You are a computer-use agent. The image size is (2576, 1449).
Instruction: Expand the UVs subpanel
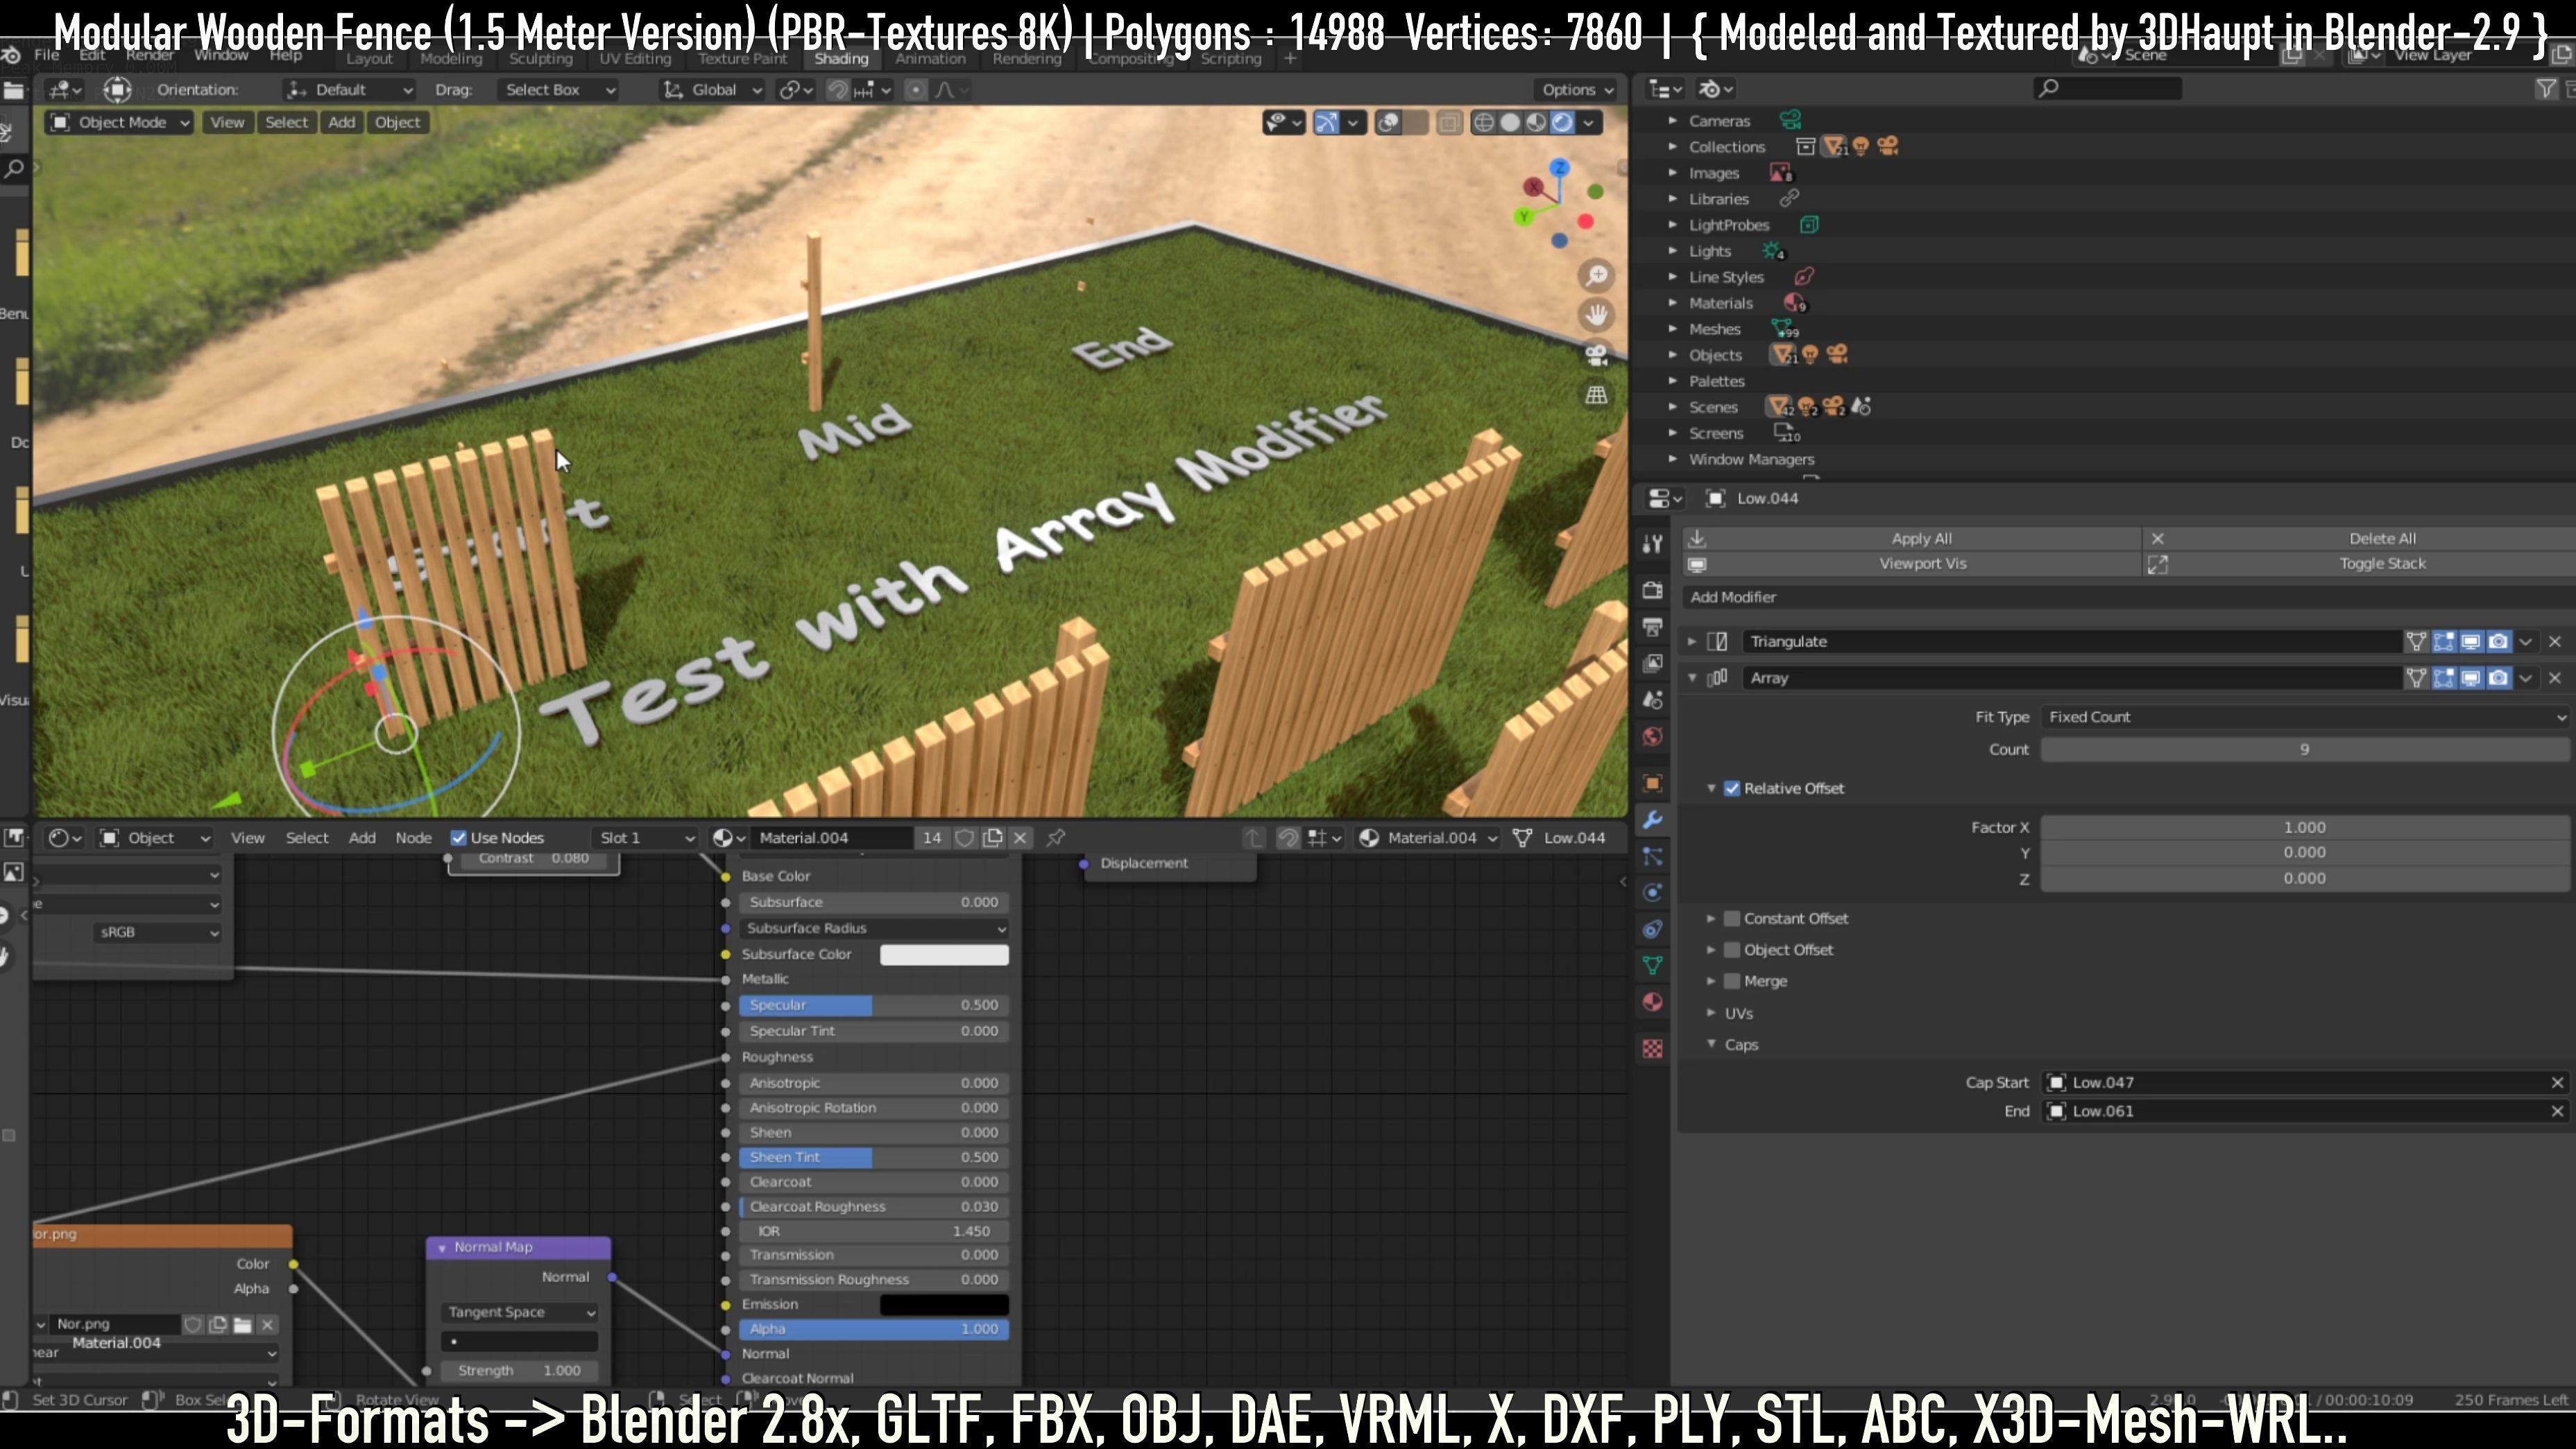[1711, 1014]
